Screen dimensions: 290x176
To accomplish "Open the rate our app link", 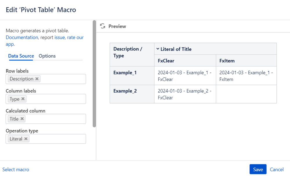I will [75, 37].
